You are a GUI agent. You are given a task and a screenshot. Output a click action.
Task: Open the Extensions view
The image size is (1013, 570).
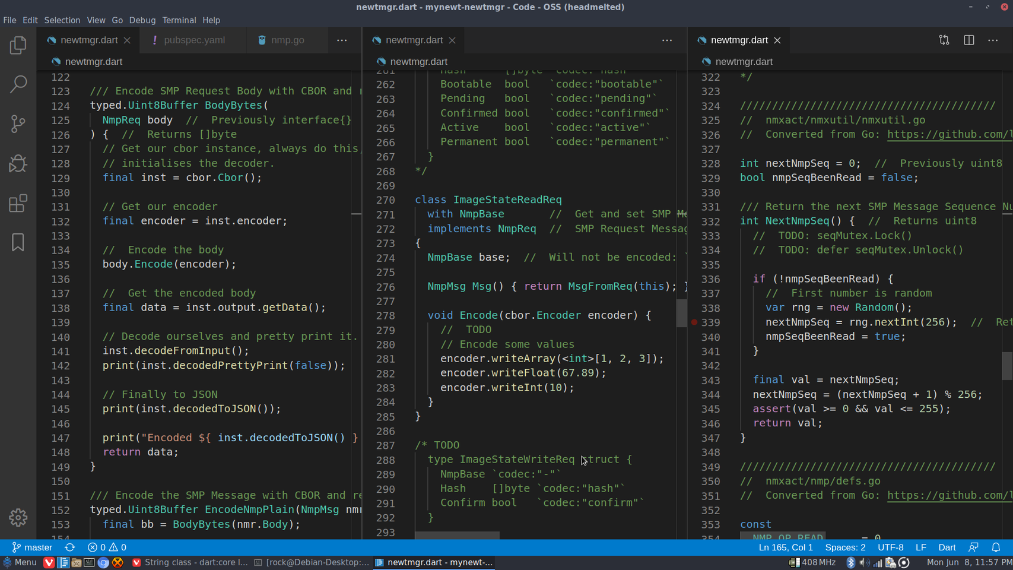18,203
